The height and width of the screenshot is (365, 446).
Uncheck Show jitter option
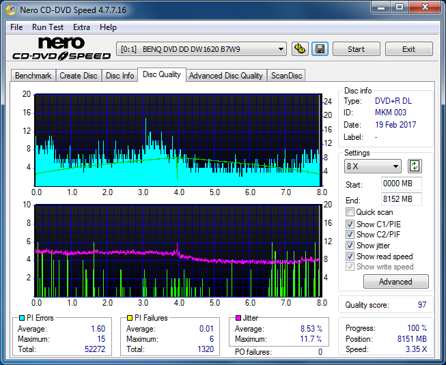[350, 245]
